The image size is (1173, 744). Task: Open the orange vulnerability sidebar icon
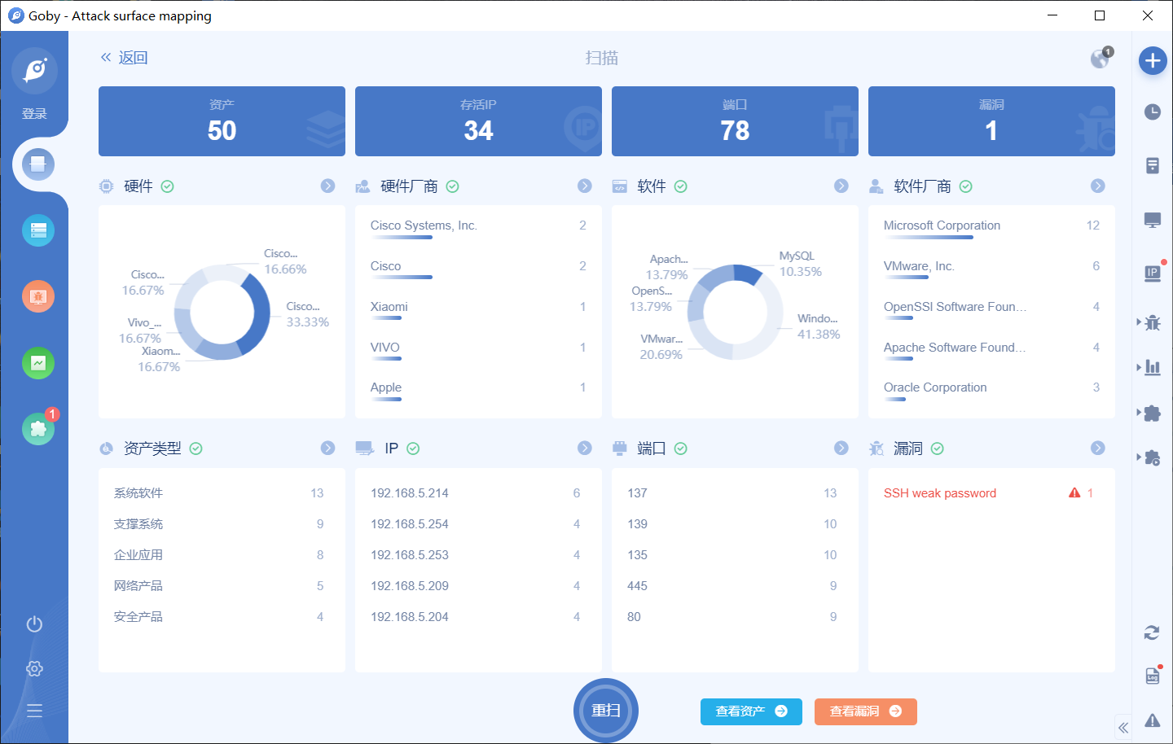coord(38,296)
